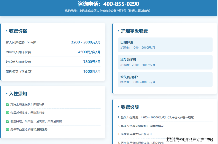
Task: Click the price 4500元/床/月
Action: pyautogui.click(x=89, y=52)
